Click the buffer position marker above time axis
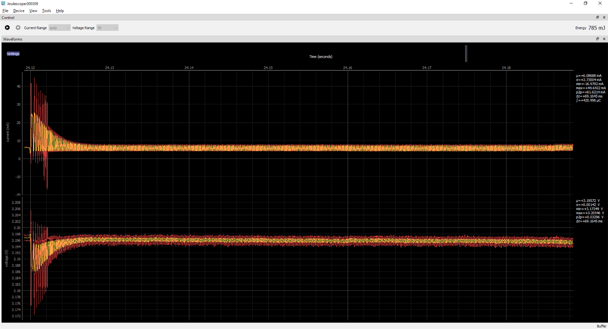Screen dimensions: 608x329 (466, 54)
